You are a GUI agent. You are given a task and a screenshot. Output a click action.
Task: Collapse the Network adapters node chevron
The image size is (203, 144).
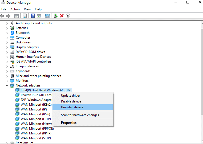point(7,85)
